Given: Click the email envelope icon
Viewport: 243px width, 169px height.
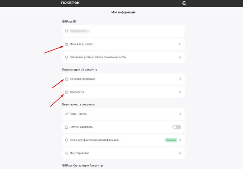Looking at the screenshot, I should (x=67, y=31).
